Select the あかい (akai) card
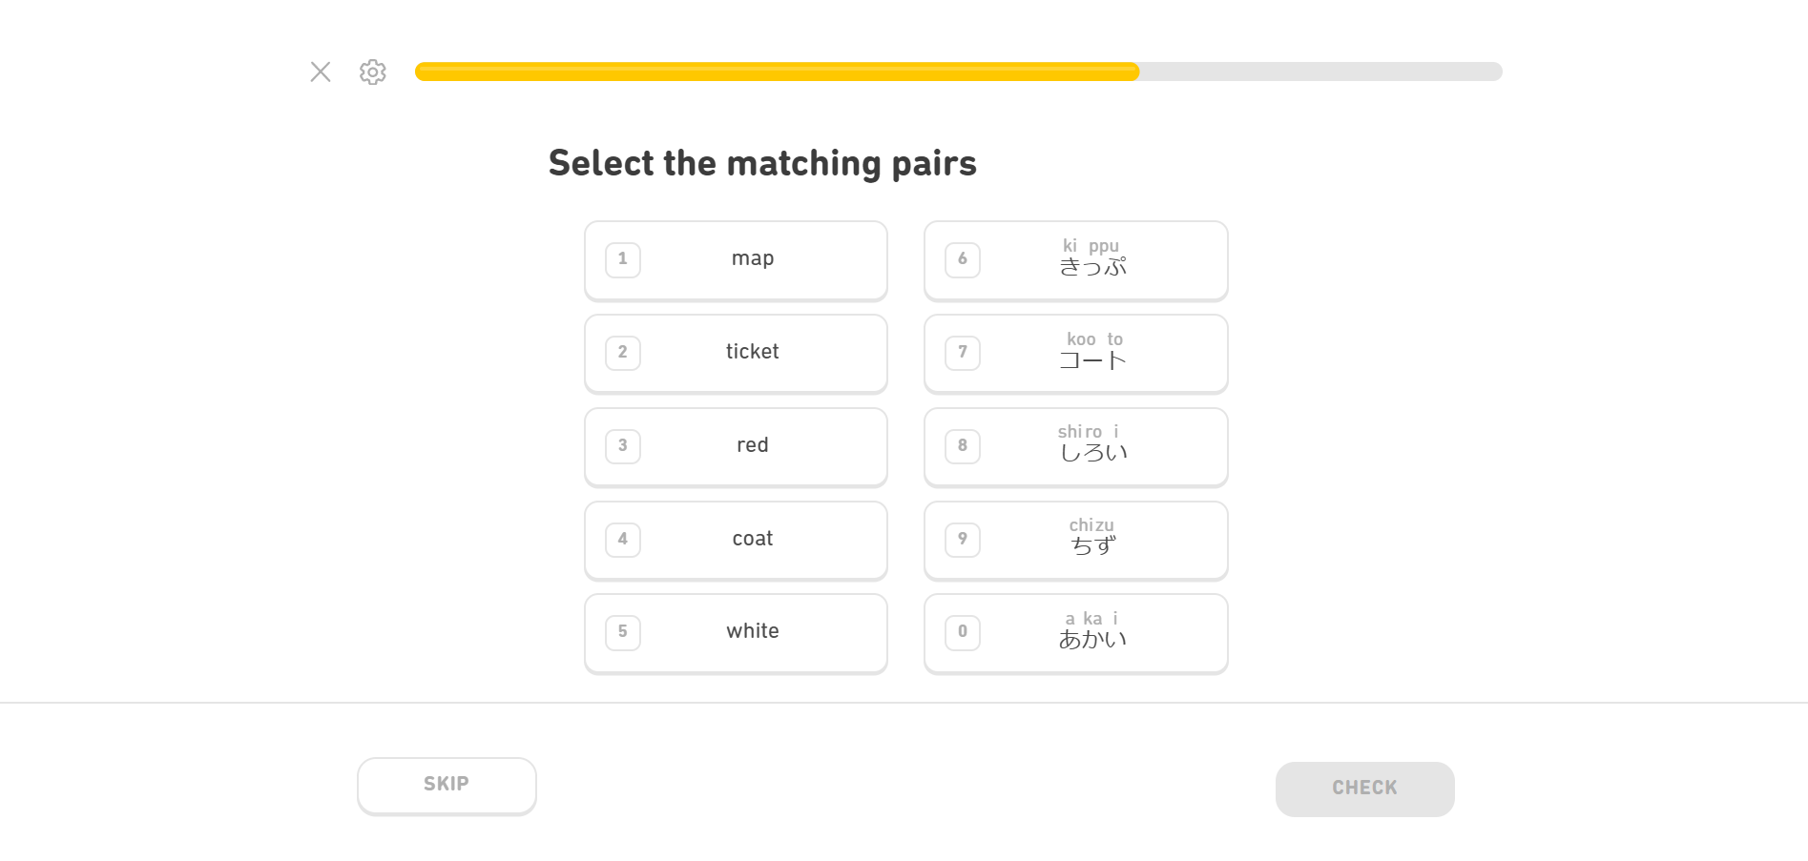This screenshot has height=861, width=1808. 1093,633
